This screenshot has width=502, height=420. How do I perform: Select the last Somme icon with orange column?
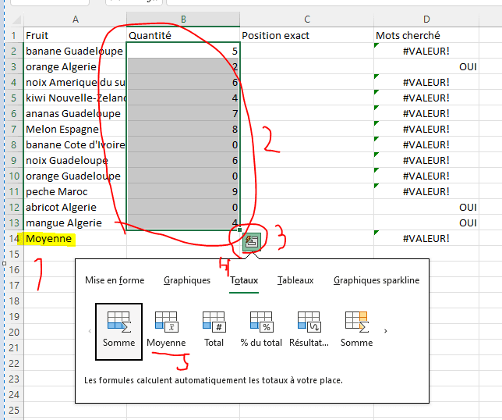pos(356,329)
